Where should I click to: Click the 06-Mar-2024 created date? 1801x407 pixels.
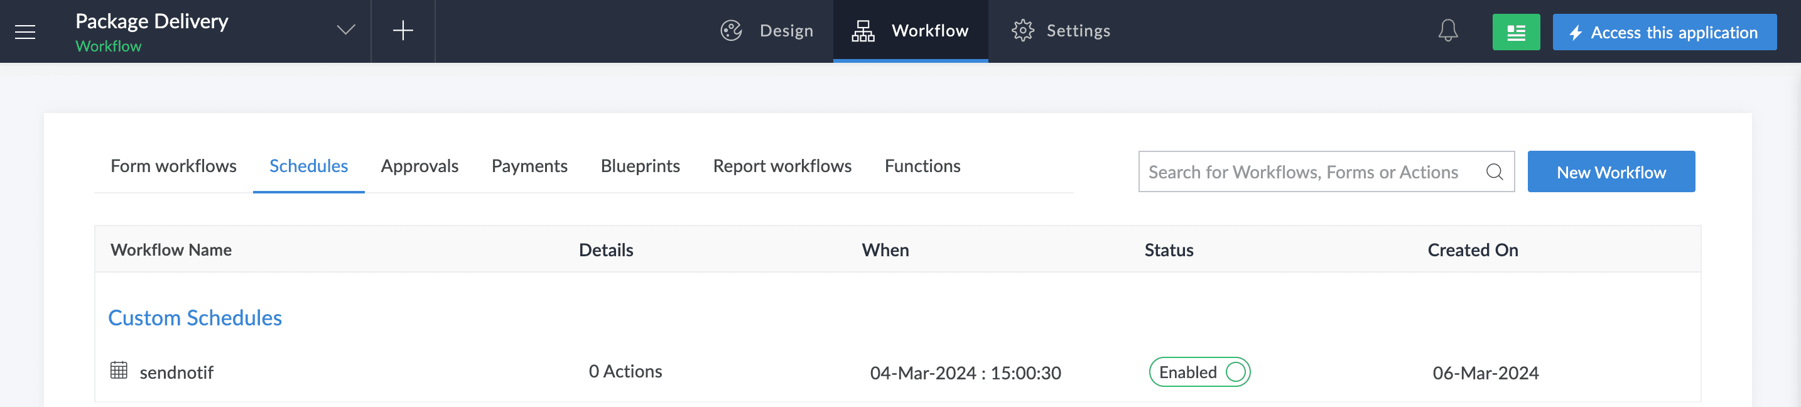pos(1485,372)
